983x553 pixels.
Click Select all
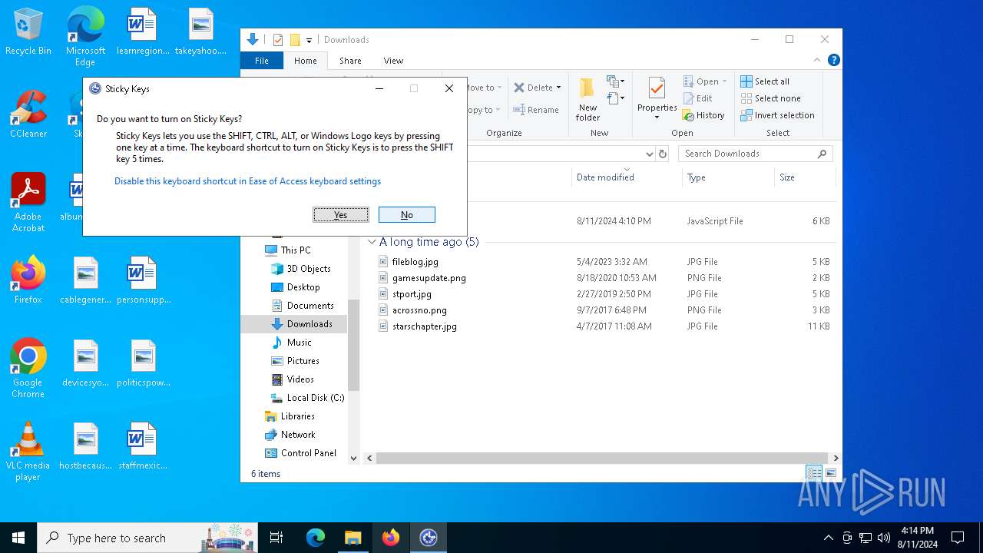click(765, 81)
